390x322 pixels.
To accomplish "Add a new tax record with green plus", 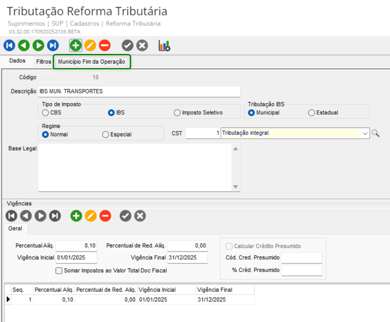I will click(76, 46).
